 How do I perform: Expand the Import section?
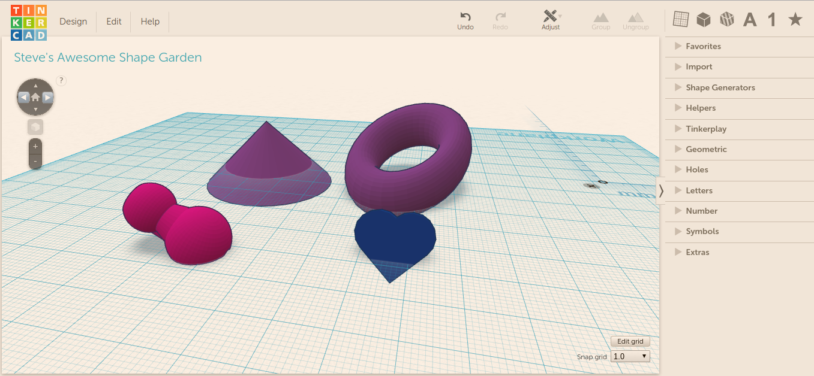(x=740, y=67)
